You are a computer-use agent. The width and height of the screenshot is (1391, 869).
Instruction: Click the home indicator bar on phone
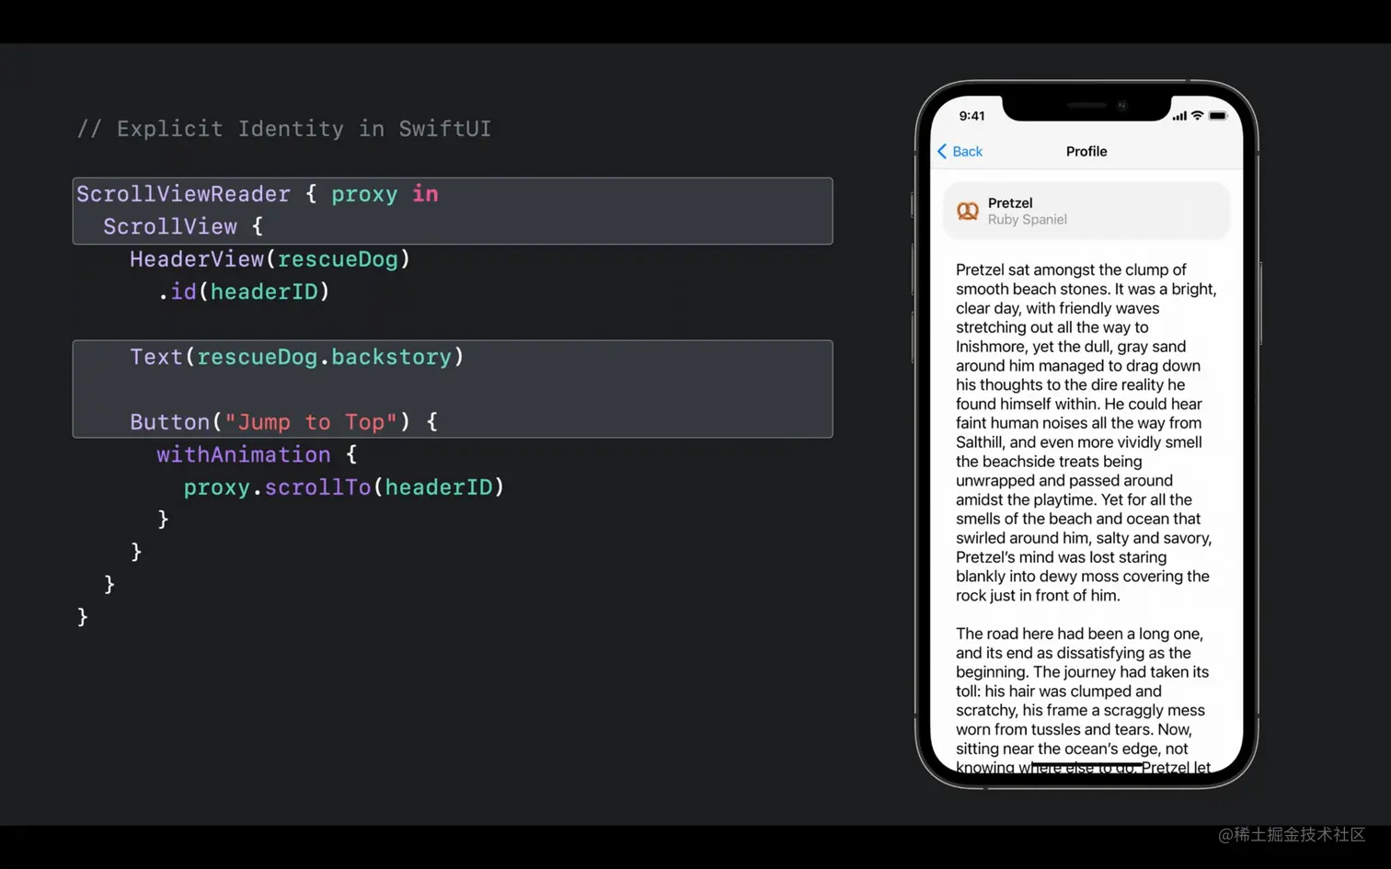(1086, 764)
